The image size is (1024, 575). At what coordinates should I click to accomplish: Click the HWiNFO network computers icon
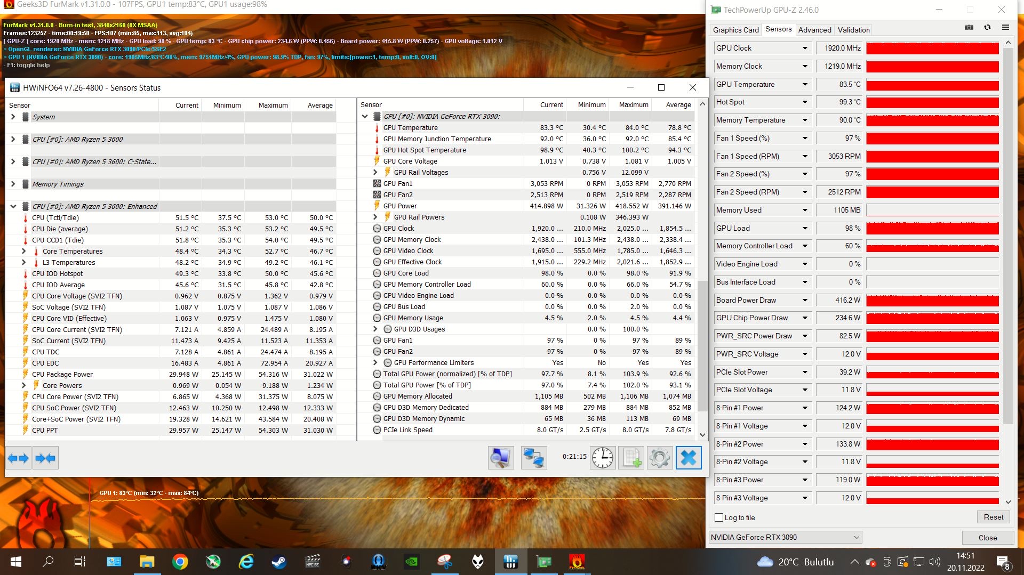tap(534, 458)
